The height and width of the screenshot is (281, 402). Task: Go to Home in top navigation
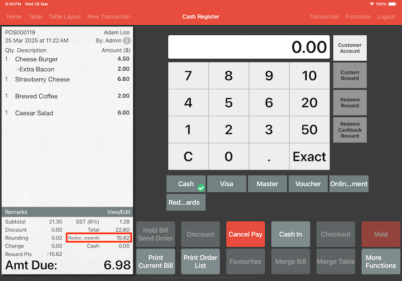(15, 17)
